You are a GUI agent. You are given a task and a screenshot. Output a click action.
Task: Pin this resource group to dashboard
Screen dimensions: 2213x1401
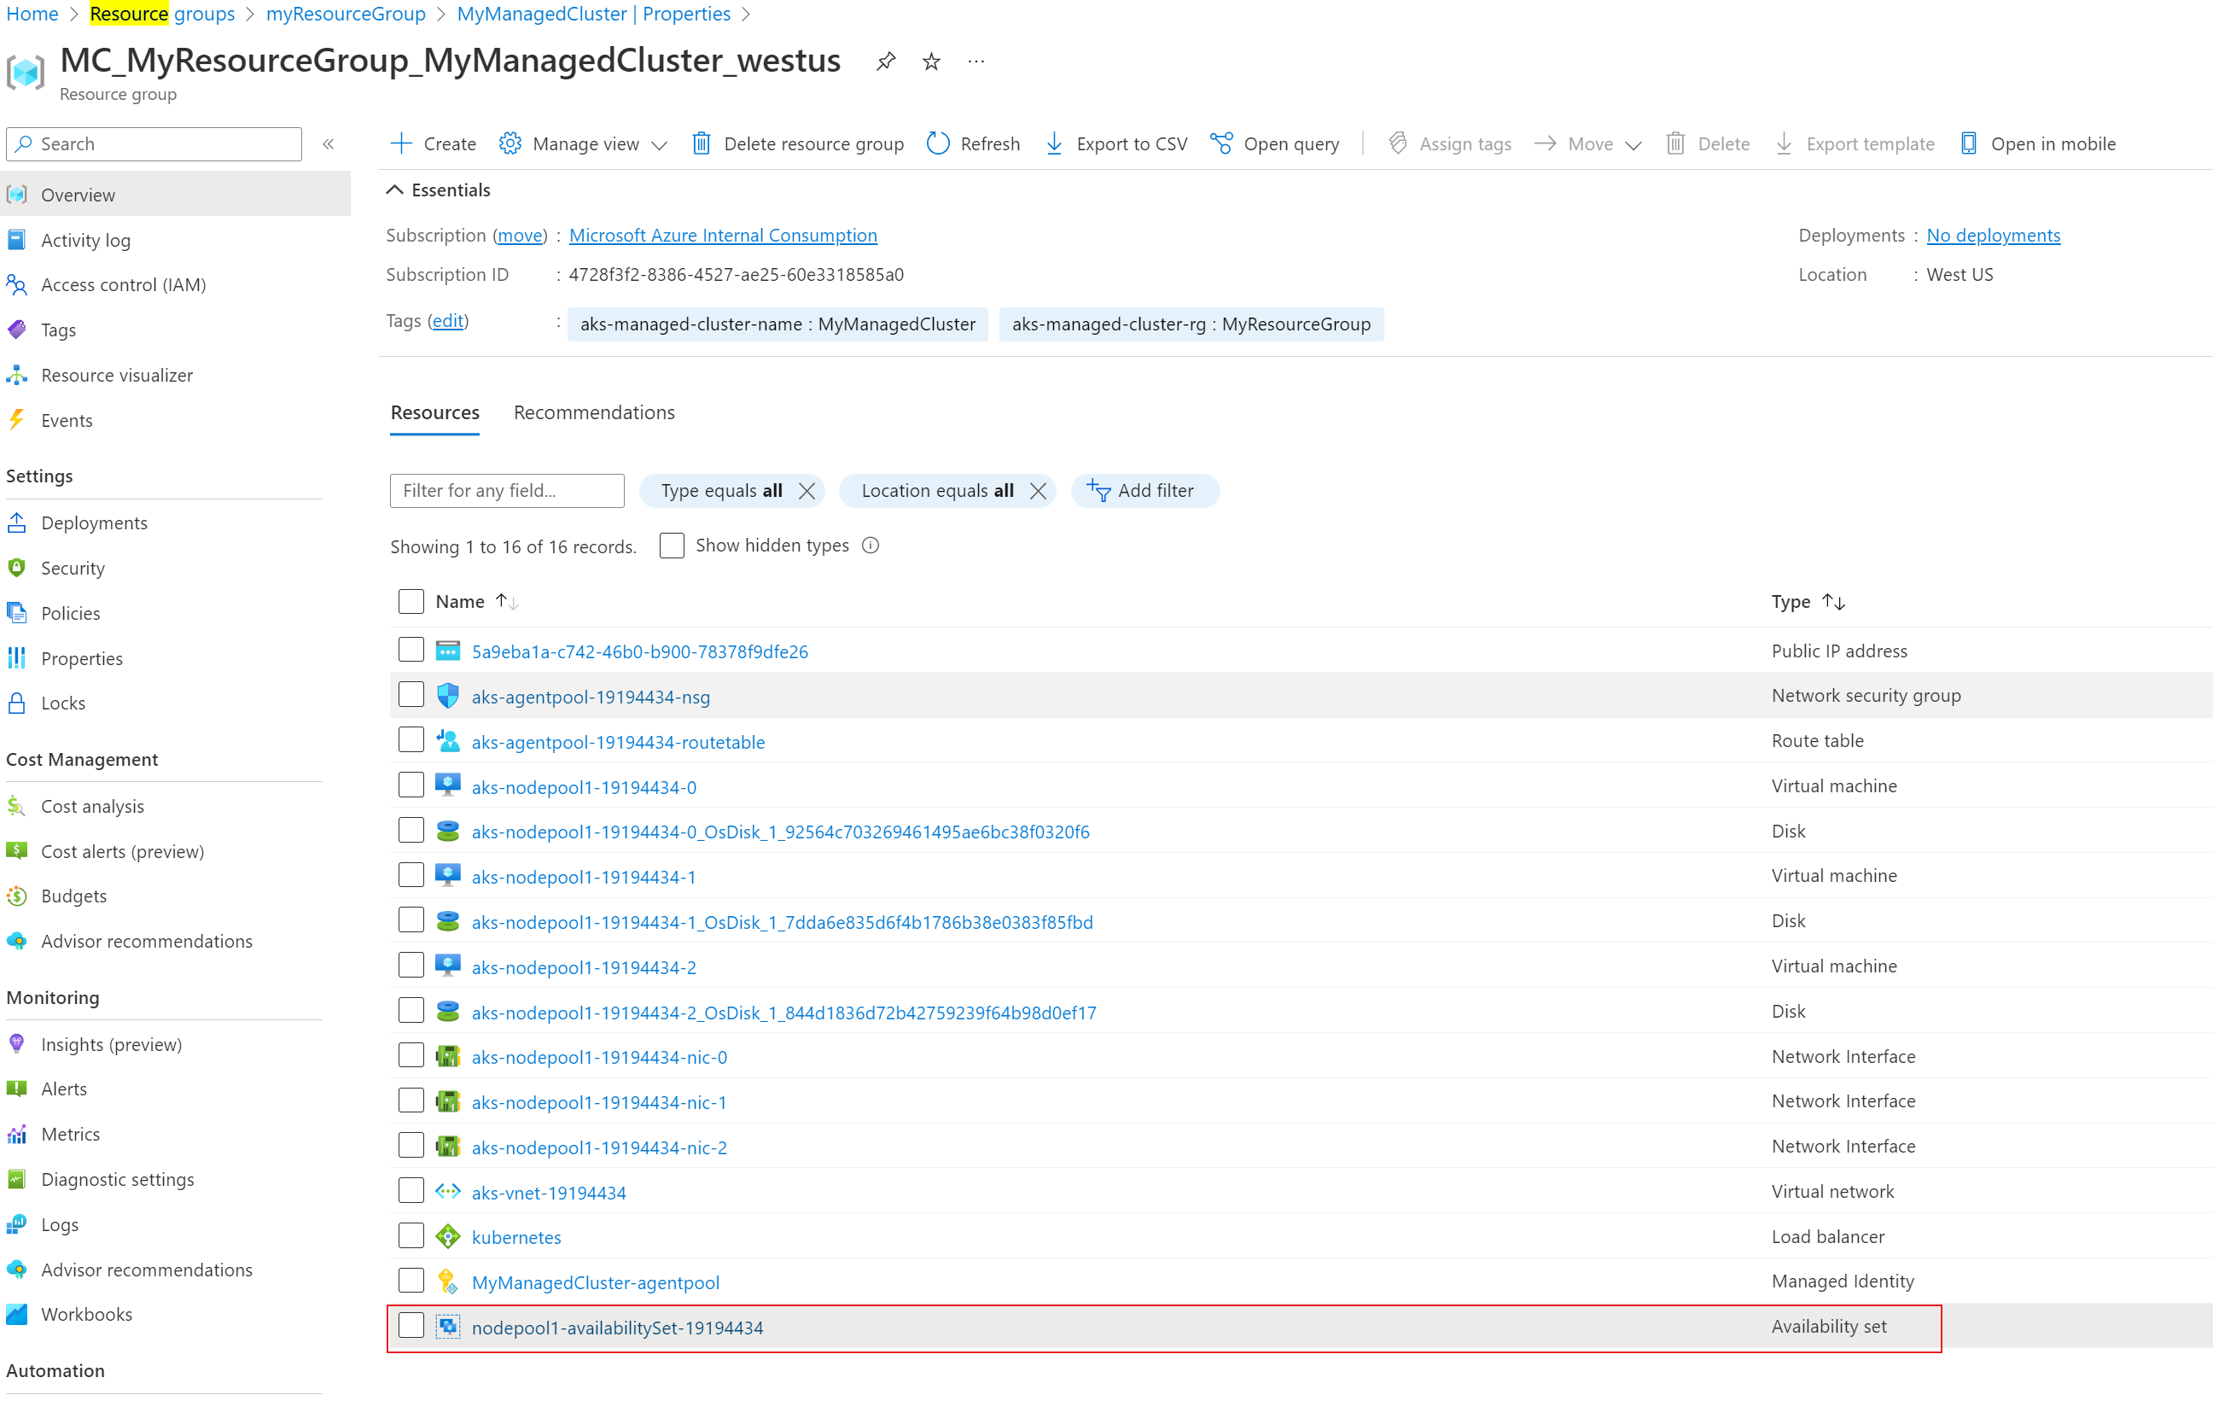point(885,61)
